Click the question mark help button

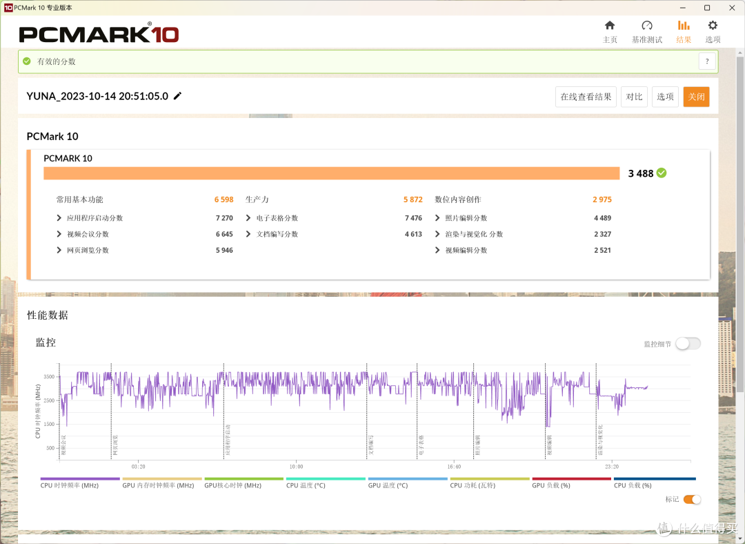pyautogui.click(x=707, y=61)
